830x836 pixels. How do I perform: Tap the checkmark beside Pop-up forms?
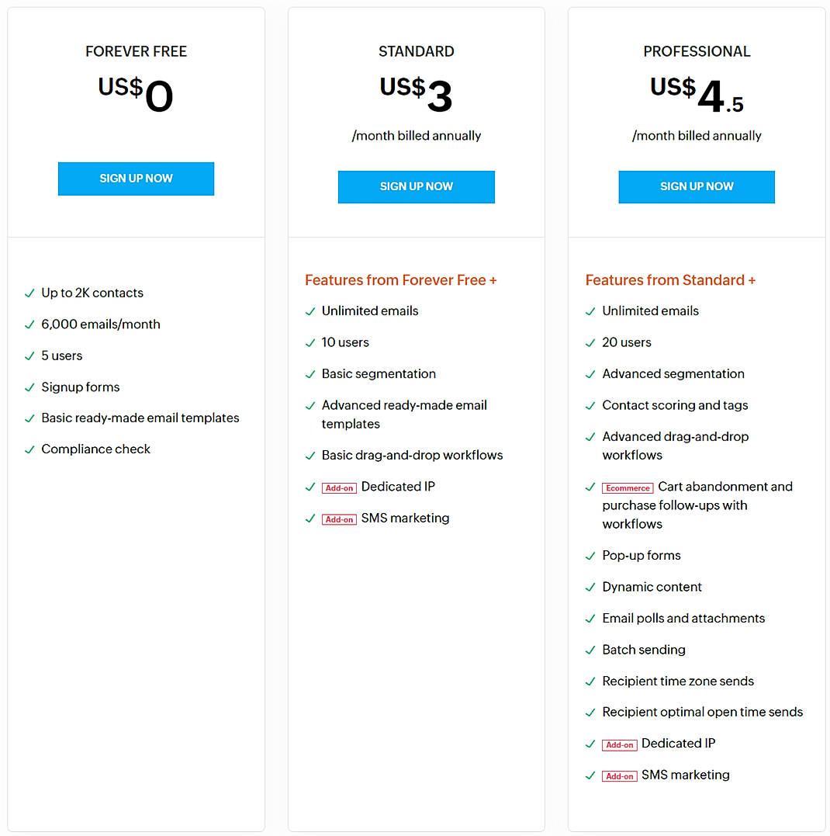(590, 556)
